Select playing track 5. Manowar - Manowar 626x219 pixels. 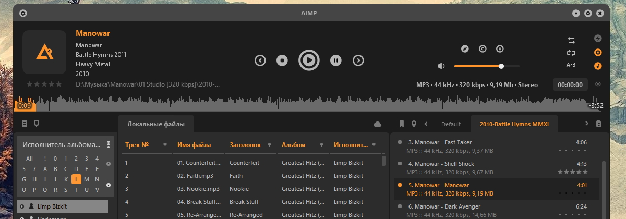point(496,189)
